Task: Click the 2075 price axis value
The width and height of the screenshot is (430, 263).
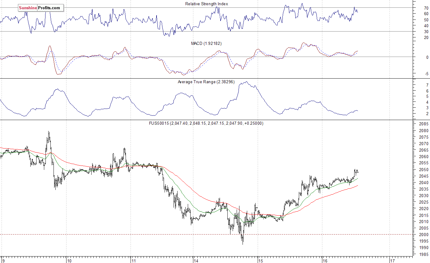Action: pyautogui.click(x=424, y=137)
